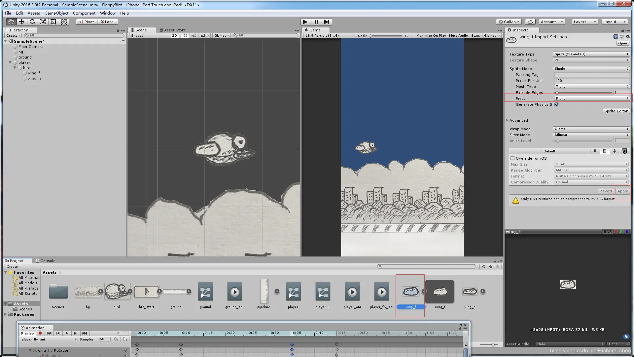Select the Hand tool in toolbar

(11, 22)
